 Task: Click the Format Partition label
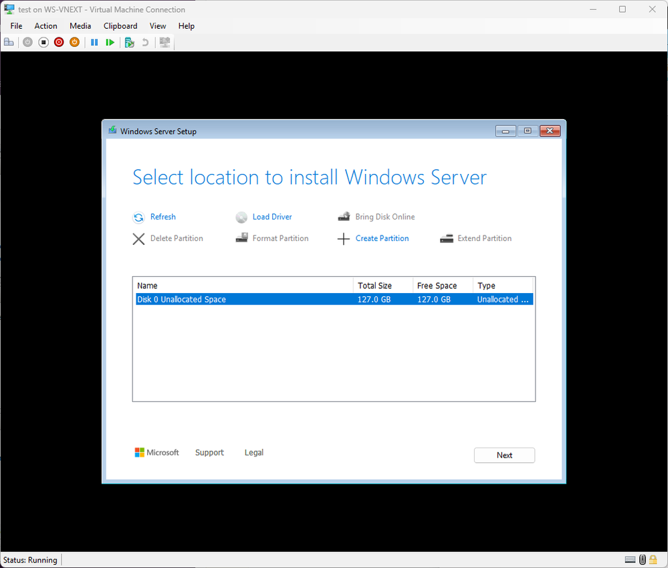coord(280,238)
